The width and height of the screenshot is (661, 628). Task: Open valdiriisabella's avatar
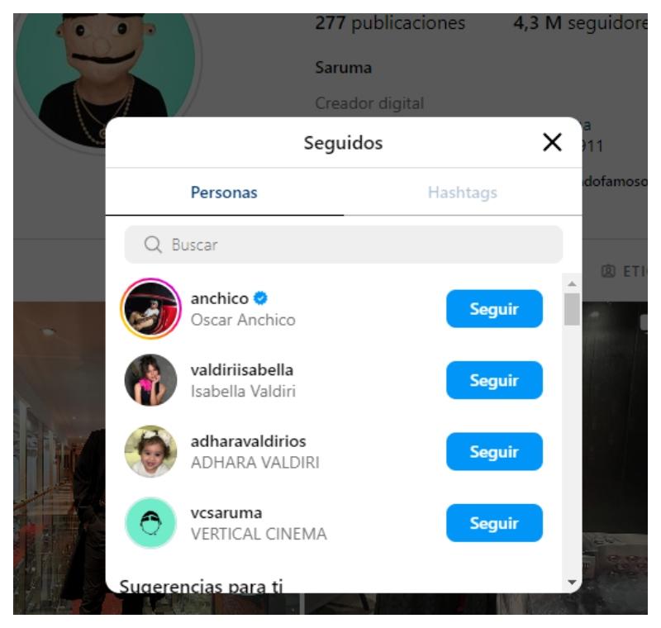[151, 380]
